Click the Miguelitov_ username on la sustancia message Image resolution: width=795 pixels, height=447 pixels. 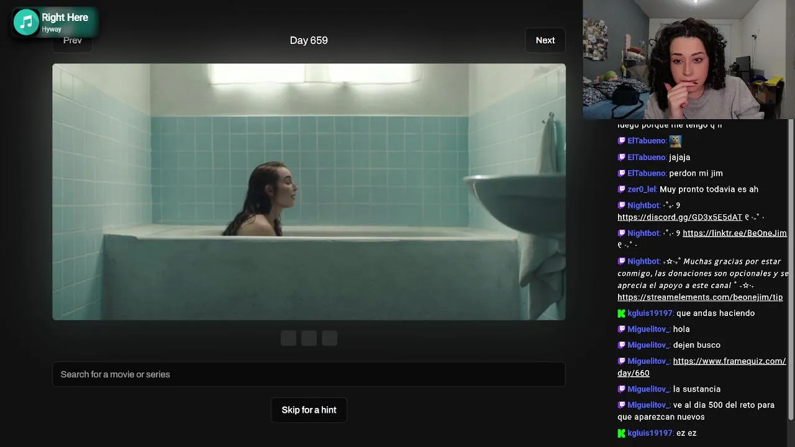coord(648,389)
